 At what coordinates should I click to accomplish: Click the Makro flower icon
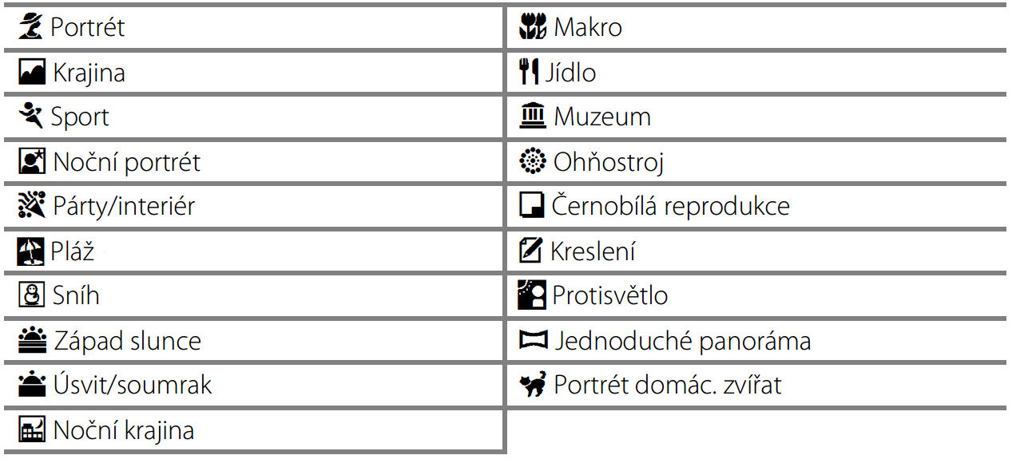pyautogui.click(x=533, y=28)
